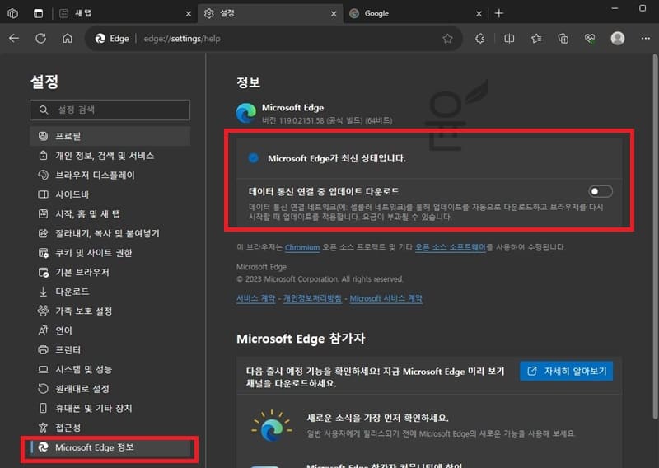This screenshot has height=468, width=659.
Task: Open 쿠키 및 사이트 권한 settings
Action: pos(93,253)
